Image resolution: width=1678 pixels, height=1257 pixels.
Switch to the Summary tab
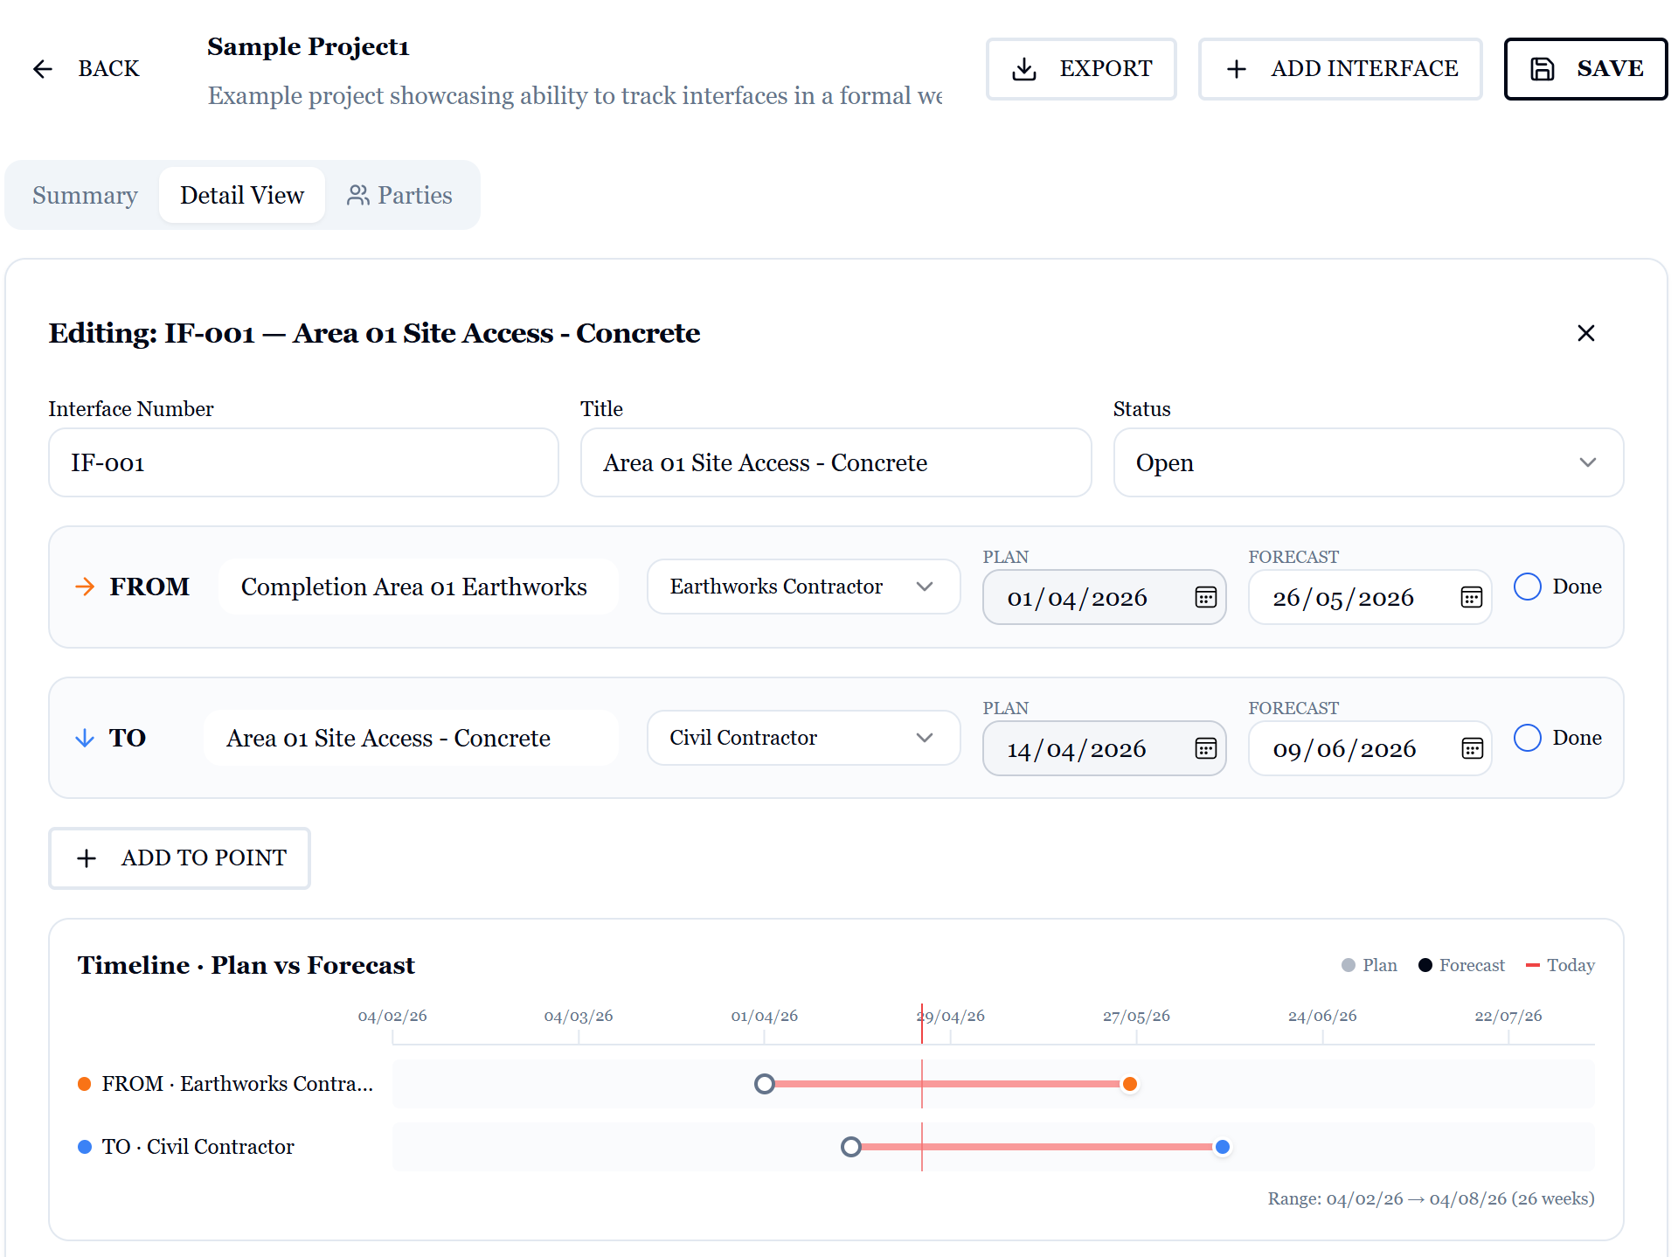pyautogui.click(x=85, y=195)
